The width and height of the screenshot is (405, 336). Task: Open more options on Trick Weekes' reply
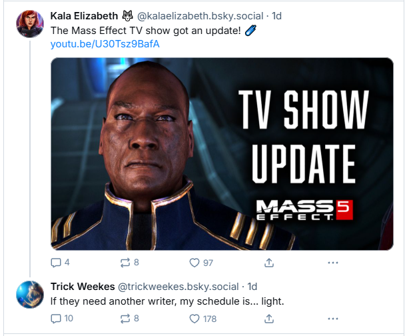[333, 319]
